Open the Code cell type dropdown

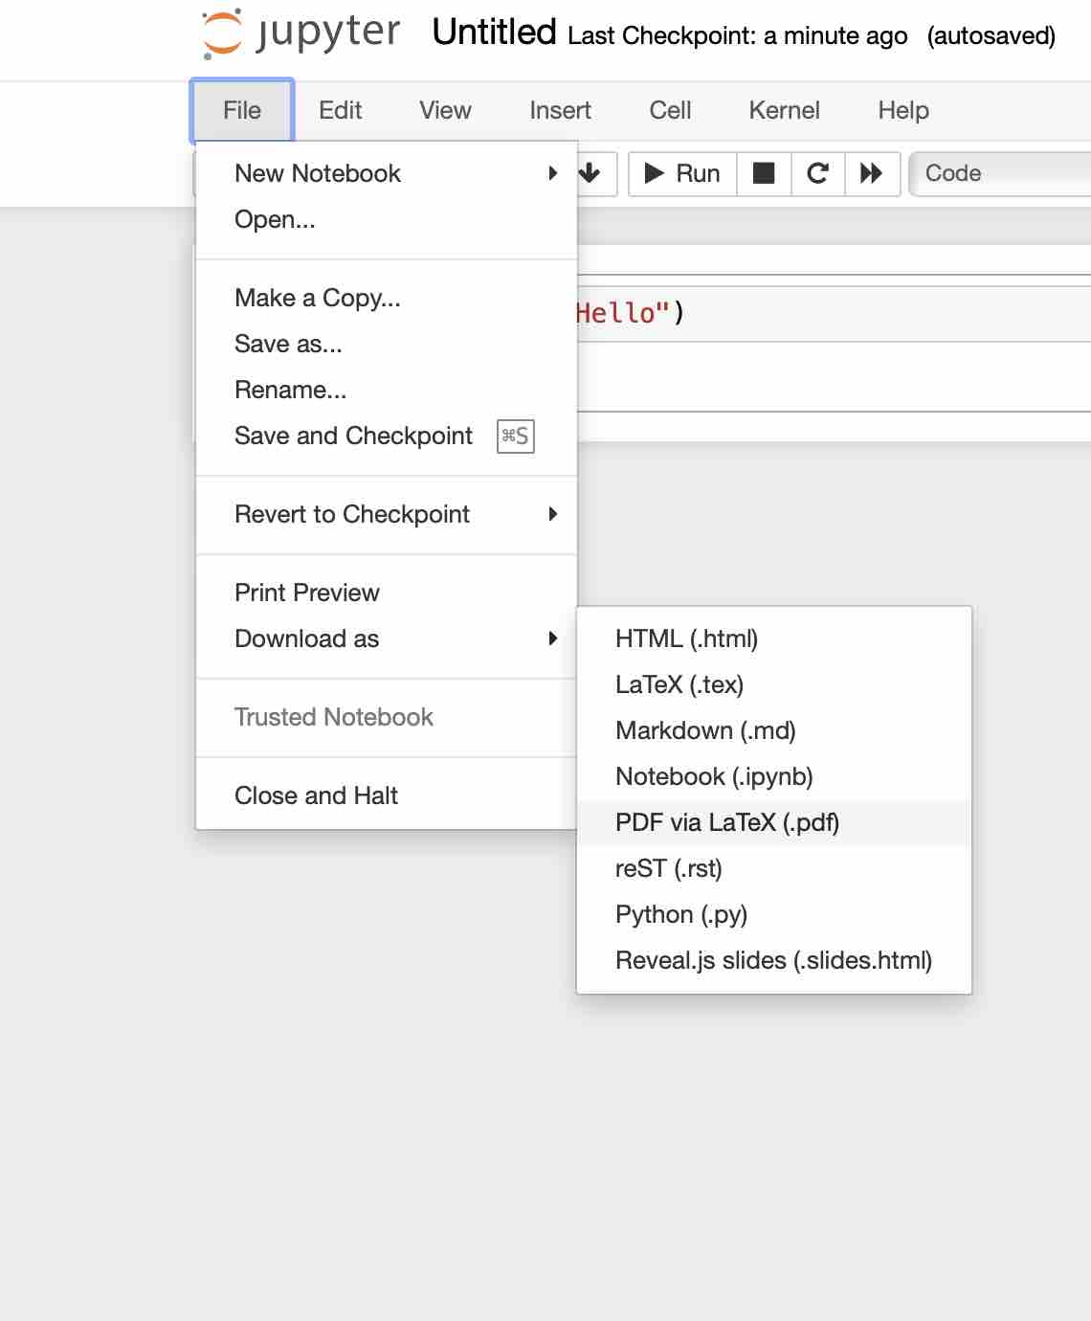click(x=995, y=173)
